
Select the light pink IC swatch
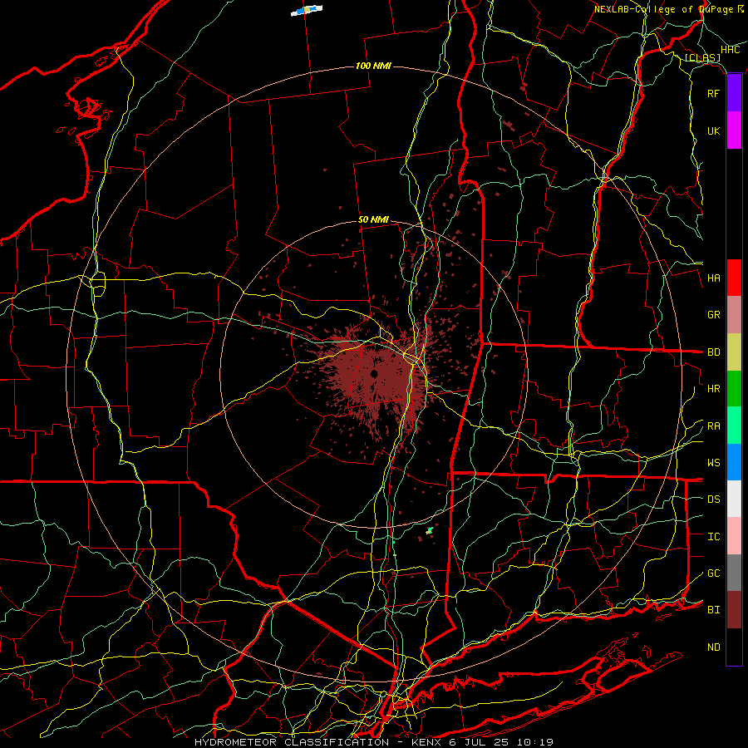pos(734,536)
